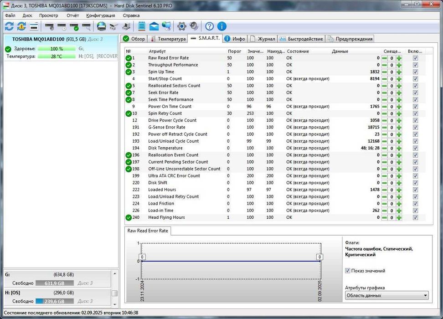Click green check icon beside Head Flying Hours
The height and width of the screenshot is (319, 443).
pyautogui.click(x=129, y=217)
